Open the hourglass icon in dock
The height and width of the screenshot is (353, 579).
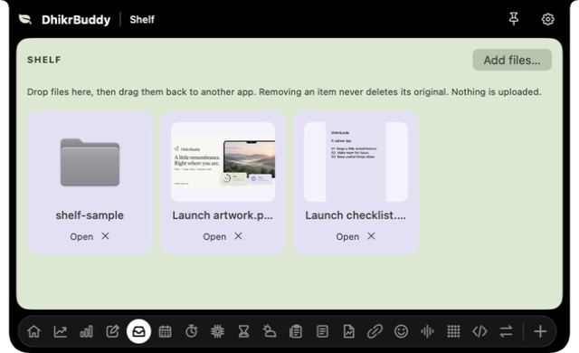click(243, 331)
